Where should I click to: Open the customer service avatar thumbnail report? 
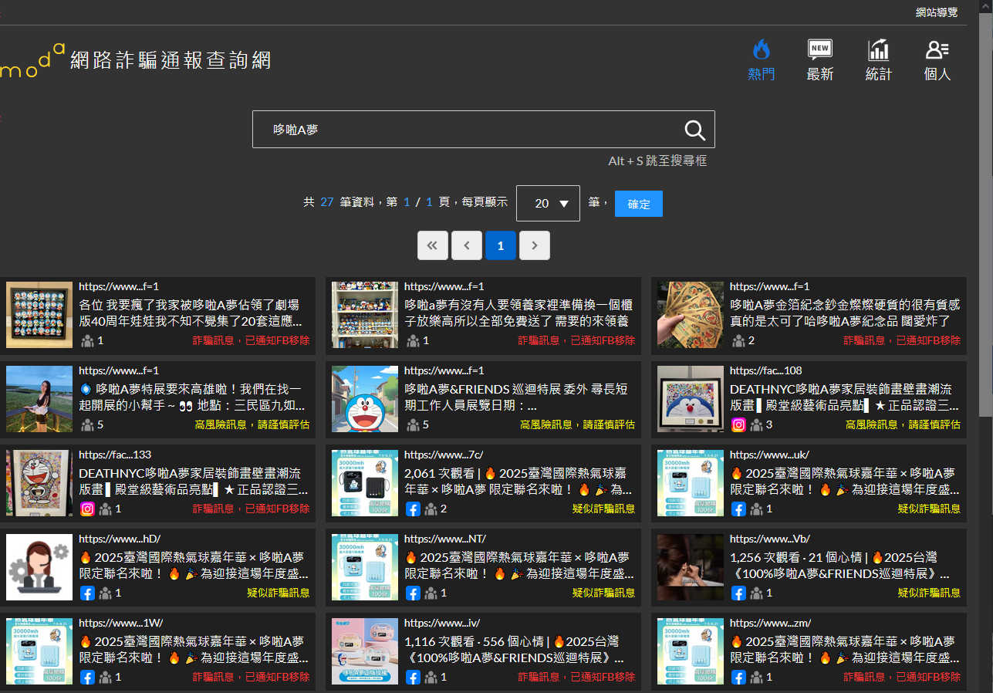click(39, 566)
